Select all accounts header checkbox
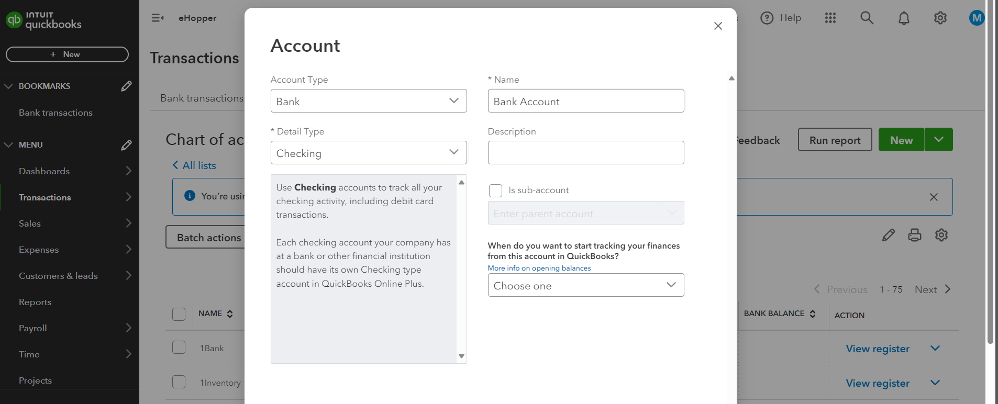The image size is (998, 404). tap(179, 314)
